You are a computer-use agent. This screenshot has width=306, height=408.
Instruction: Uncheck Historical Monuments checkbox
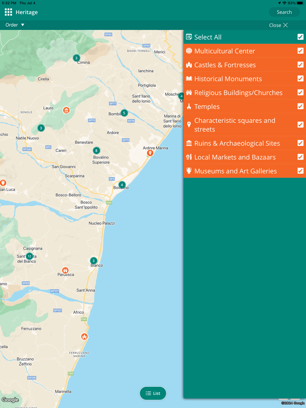300,79
